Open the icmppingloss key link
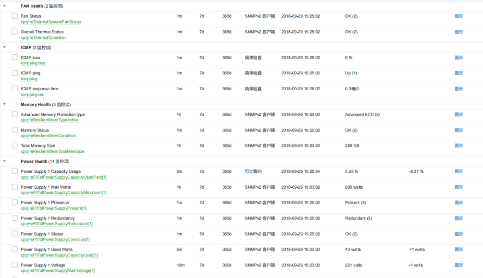The height and width of the screenshot is (278, 483). [x=33, y=63]
